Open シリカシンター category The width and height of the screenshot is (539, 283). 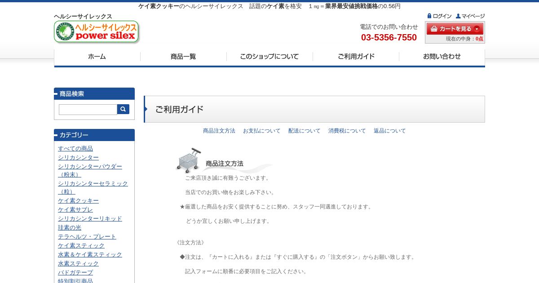[78, 158]
